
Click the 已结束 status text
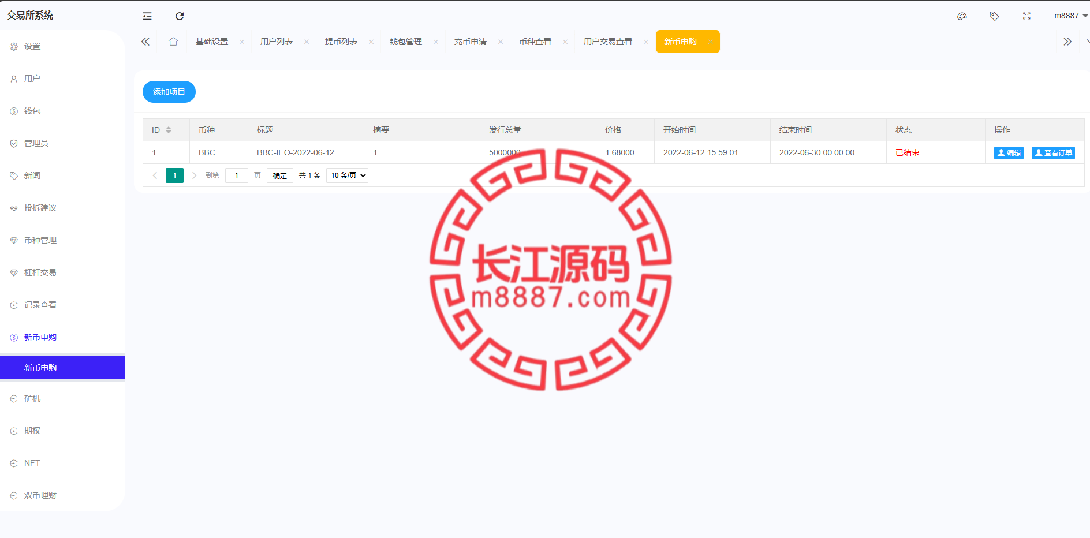point(908,152)
